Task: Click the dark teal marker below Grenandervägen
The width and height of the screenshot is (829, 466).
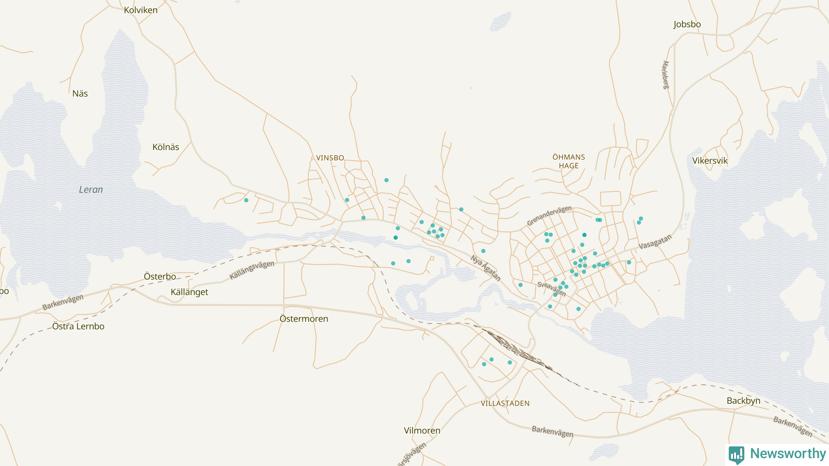Action: coord(584,235)
